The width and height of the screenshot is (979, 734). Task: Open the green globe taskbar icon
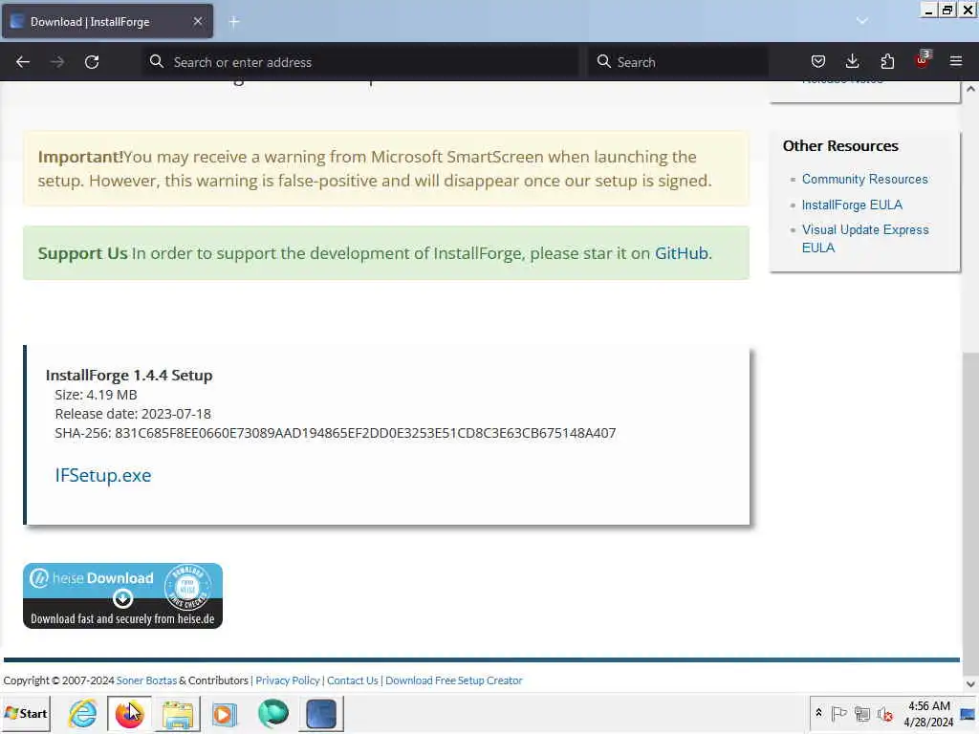(x=272, y=713)
